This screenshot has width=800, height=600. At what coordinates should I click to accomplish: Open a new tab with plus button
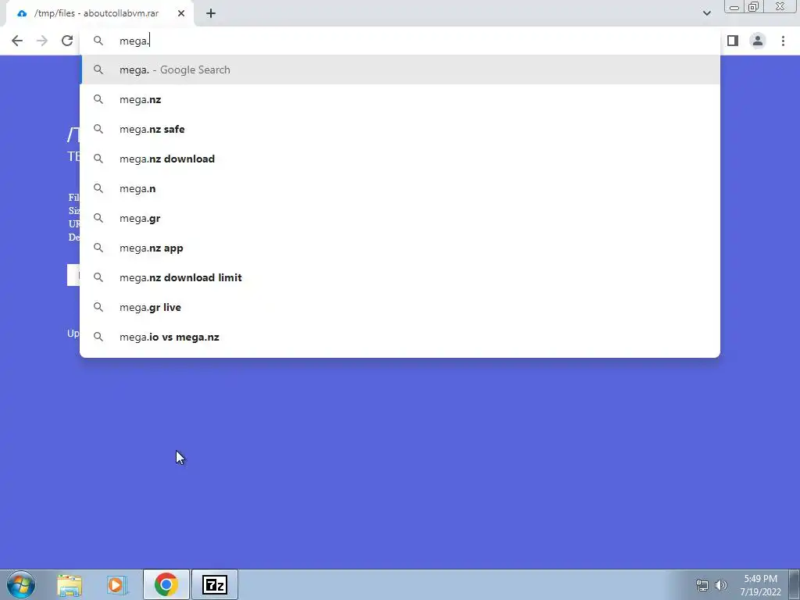[211, 13]
